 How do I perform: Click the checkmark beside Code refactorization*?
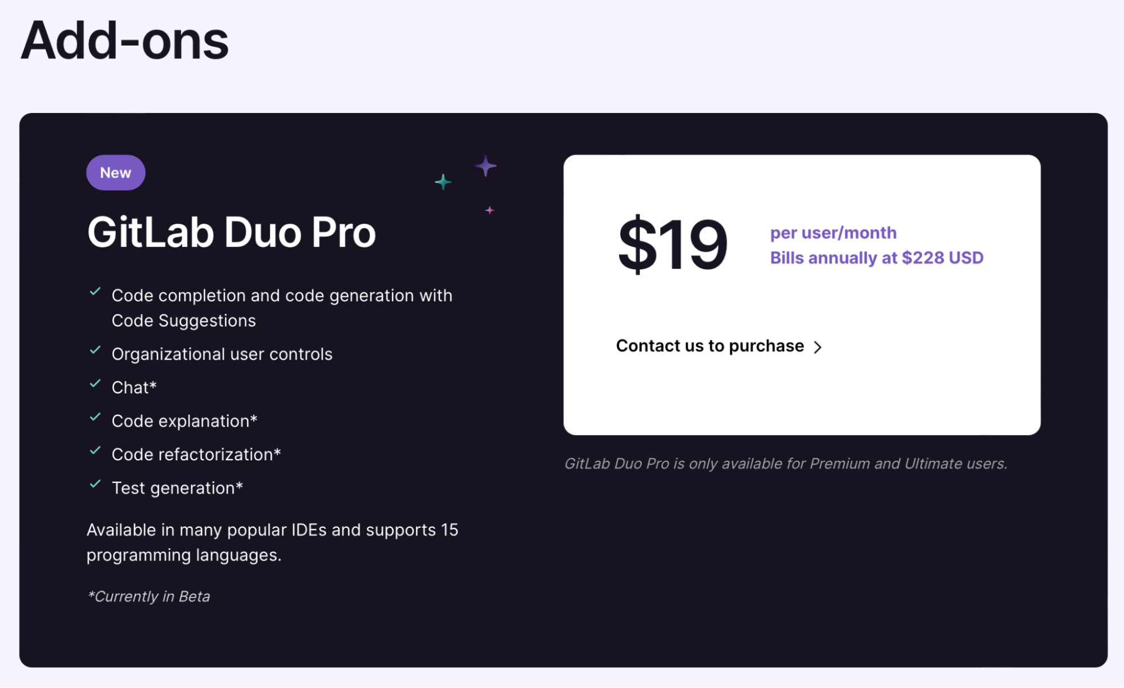tap(96, 450)
